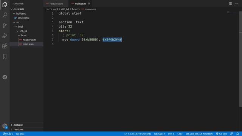Open the Explorer view in activity bar
This screenshot has height=136, width=242.
tap(5, 5)
